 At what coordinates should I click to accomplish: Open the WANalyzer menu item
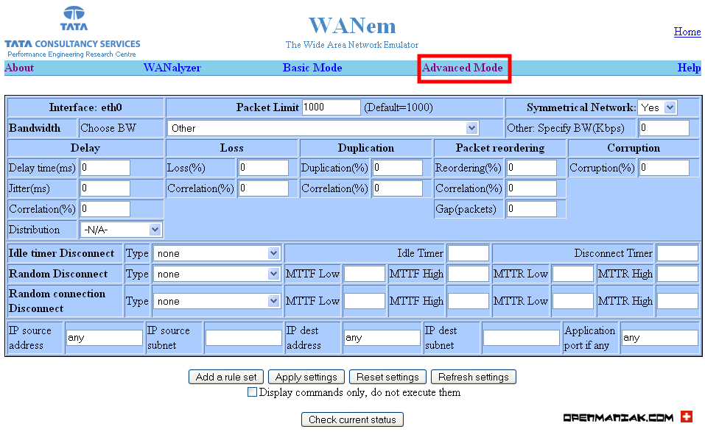pyautogui.click(x=172, y=68)
